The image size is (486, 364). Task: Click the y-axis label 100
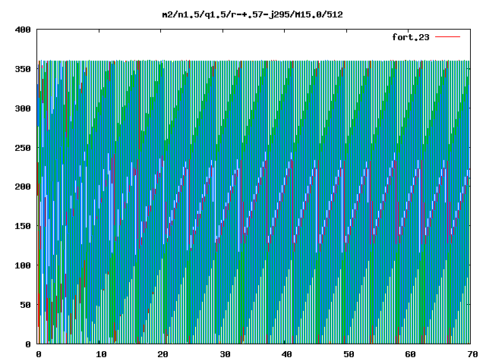[x=23, y=265]
